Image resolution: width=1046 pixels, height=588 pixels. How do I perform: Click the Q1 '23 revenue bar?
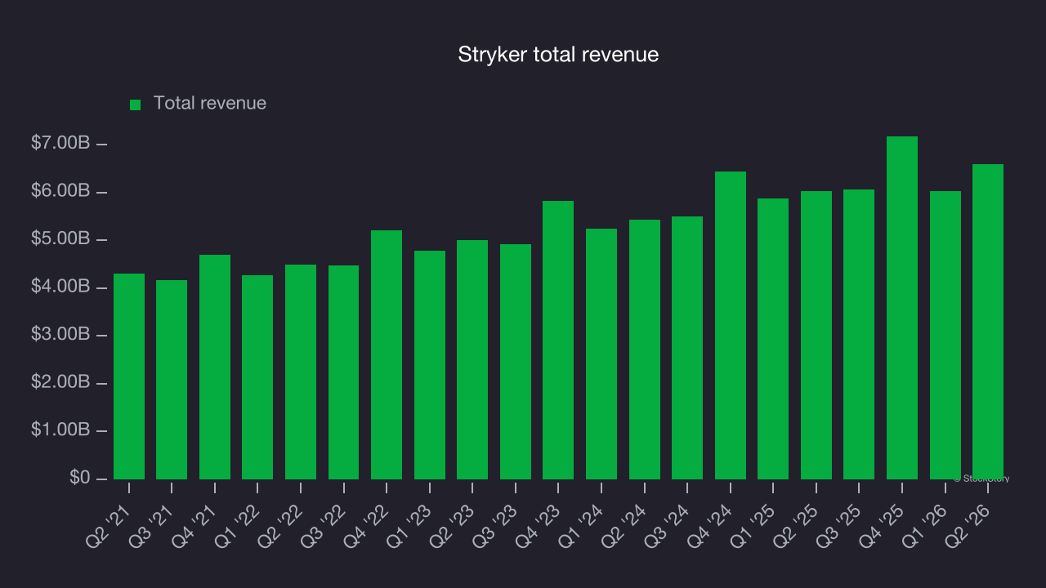(x=430, y=365)
